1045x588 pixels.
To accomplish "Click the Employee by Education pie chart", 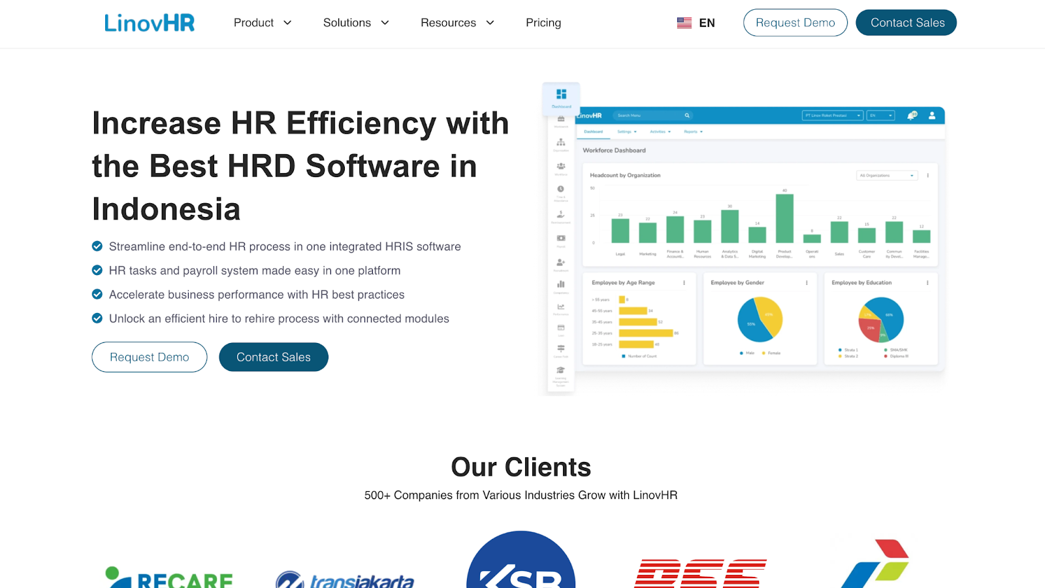I will [x=881, y=319].
